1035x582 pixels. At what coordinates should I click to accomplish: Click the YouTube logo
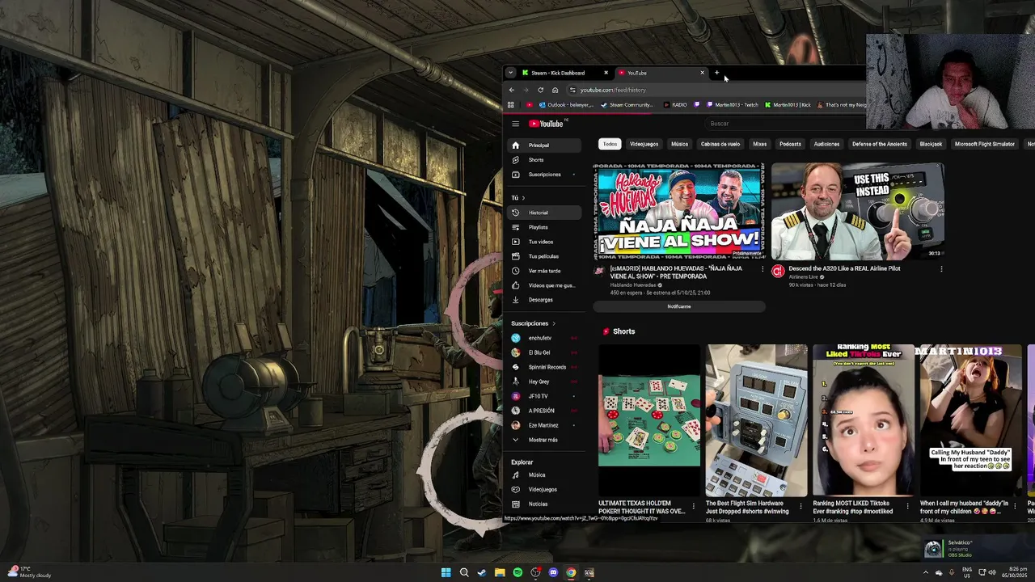point(547,124)
